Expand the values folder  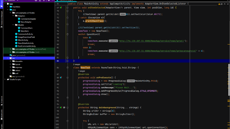(10, 70)
